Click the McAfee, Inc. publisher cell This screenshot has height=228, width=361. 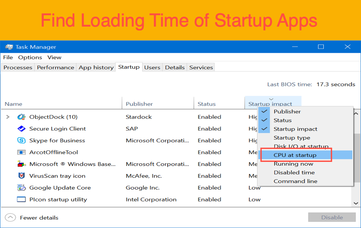pos(144,176)
